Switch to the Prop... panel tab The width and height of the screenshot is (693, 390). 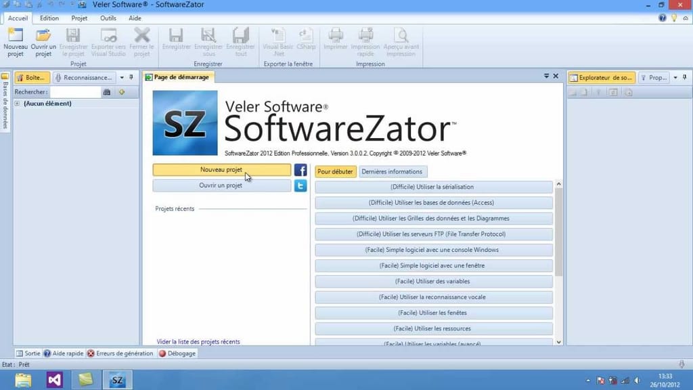(x=654, y=77)
